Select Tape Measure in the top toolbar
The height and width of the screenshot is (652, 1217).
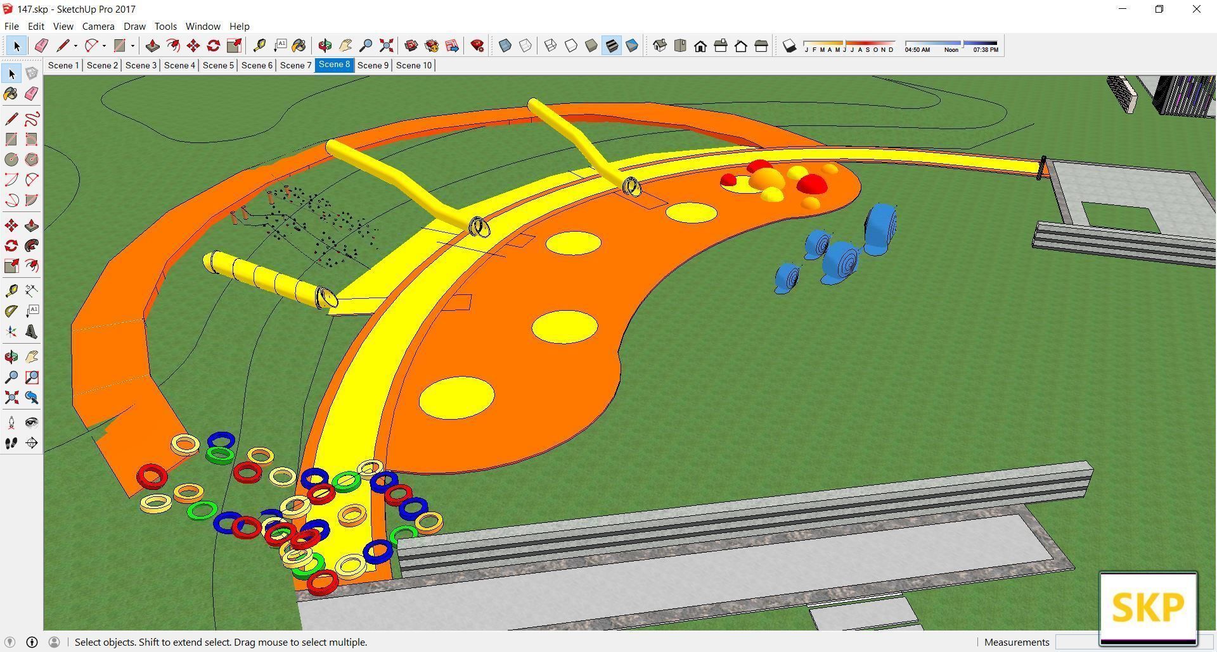(259, 46)
